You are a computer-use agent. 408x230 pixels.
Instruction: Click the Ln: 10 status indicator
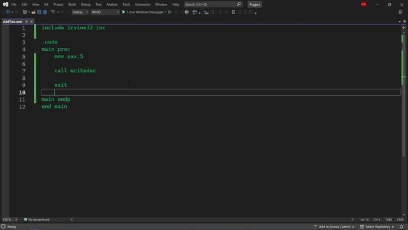tap(365, 220)
